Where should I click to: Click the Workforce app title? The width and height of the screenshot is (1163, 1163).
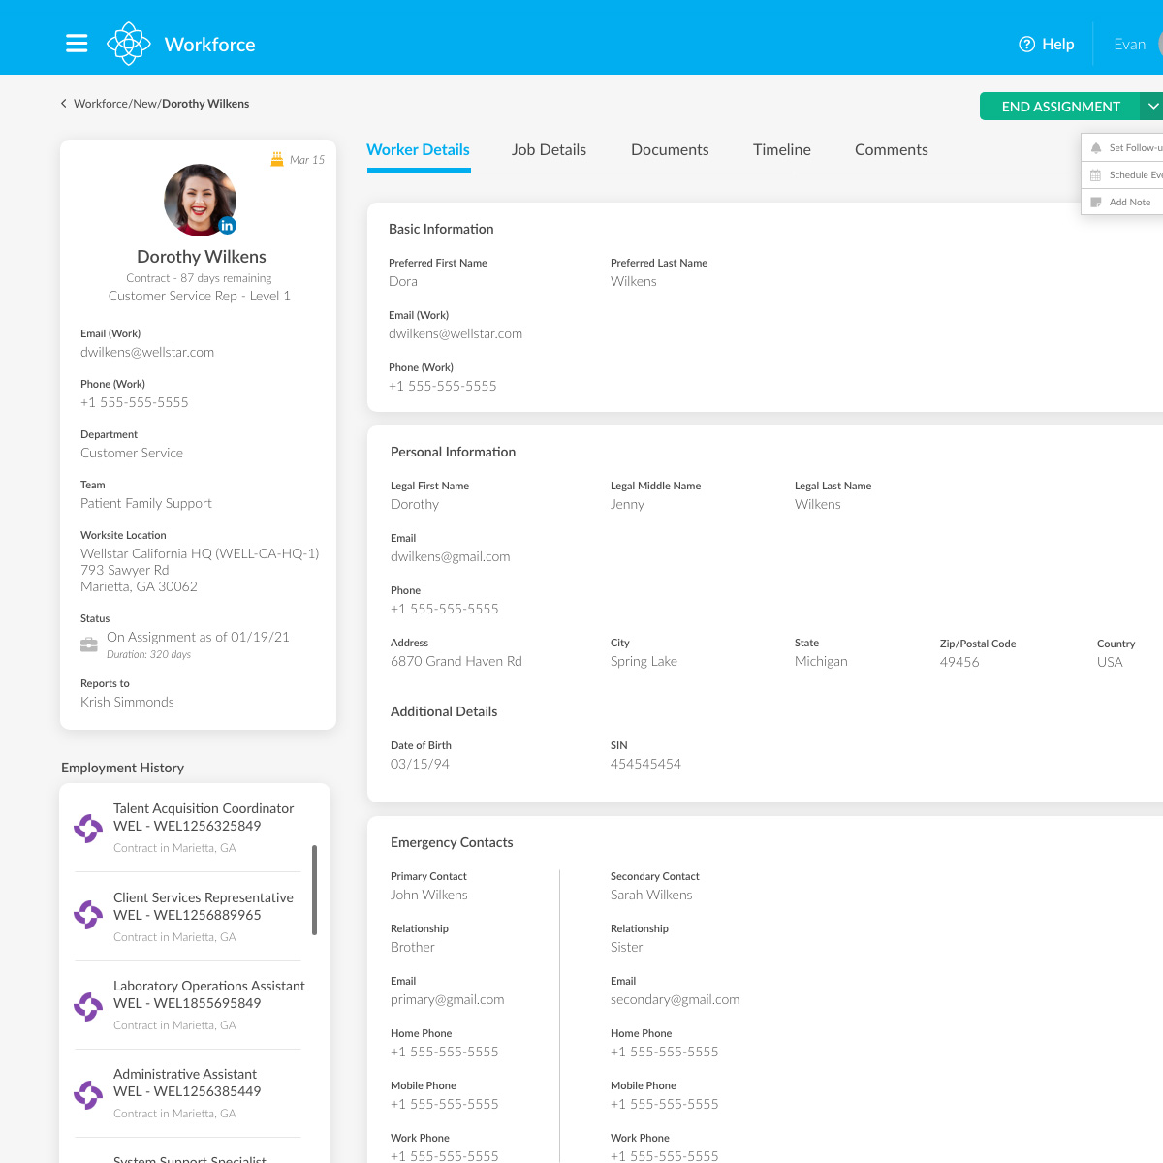click(x=210, y=45)
